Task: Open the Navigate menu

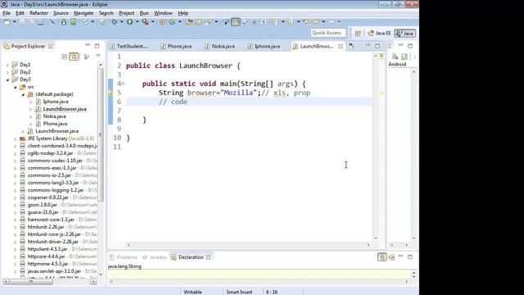Action: [x=84, y=13]
